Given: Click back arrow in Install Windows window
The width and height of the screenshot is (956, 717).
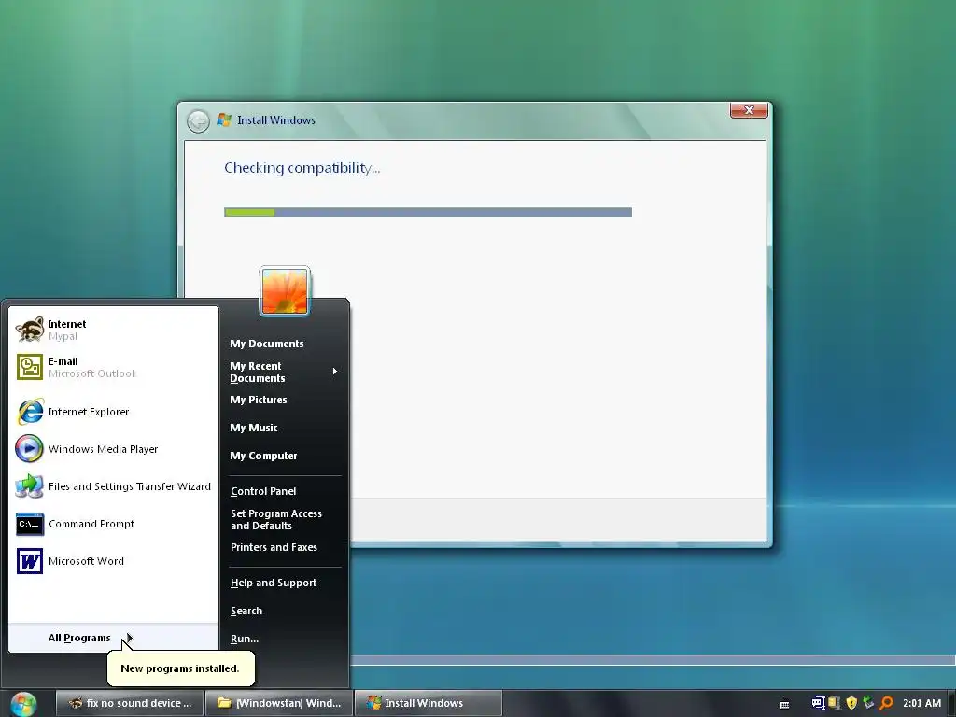Looking at the screenshot, I should click(x=198, y=120).
